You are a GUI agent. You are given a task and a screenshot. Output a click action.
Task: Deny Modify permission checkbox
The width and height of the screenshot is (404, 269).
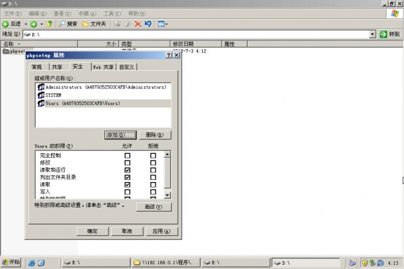[x=153, y=162]
